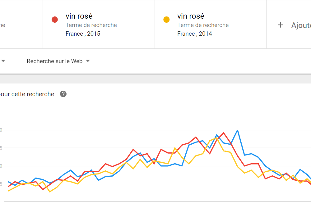Viewport: 311px width, 212px height.
Task: Open help question mark icon
Action: point(63,94)
